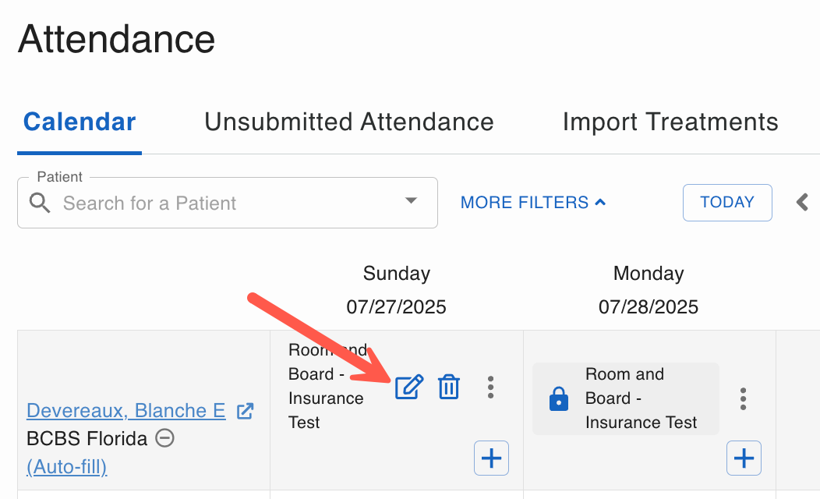820x499 pixels.
Task: Click the circle-minus icon beside BCBS Florida
Action: (164, 438)
